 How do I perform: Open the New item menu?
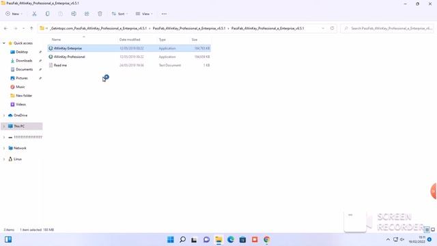tap(14, 14)
